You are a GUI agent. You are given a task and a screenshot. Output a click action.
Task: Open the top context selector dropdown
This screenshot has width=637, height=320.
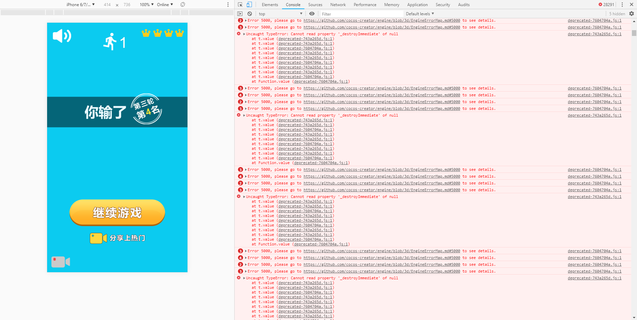pos(280,14)
